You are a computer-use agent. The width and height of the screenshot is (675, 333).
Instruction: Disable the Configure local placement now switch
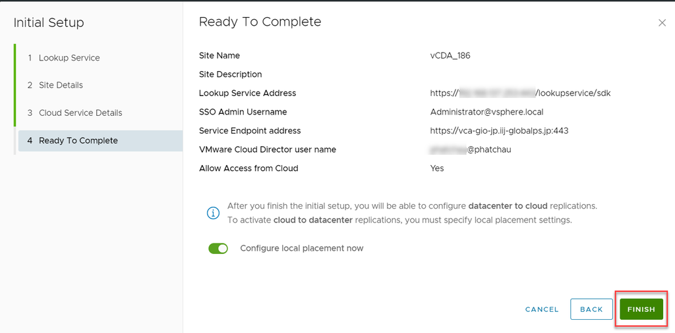[x=218, y=249]
